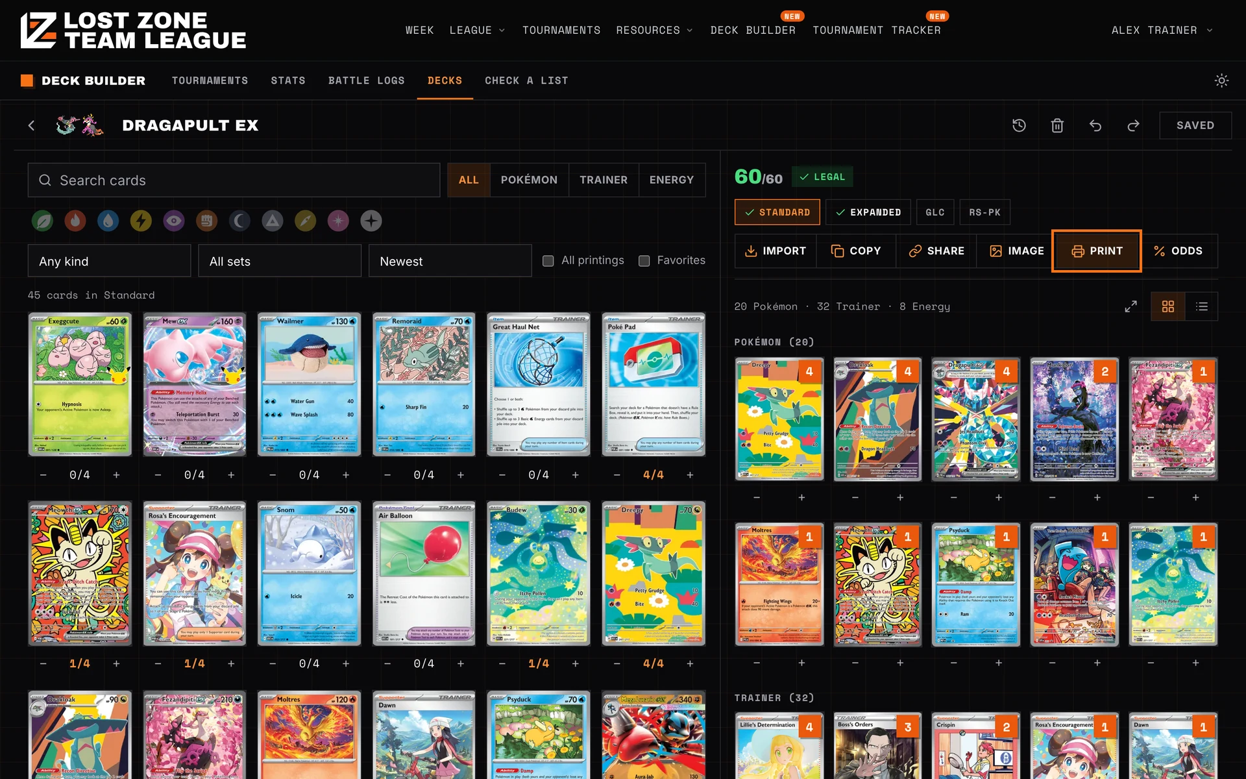Open the Odds calculator
Viewport: 1246px width, 779px height.
(x=1178, y=251)
